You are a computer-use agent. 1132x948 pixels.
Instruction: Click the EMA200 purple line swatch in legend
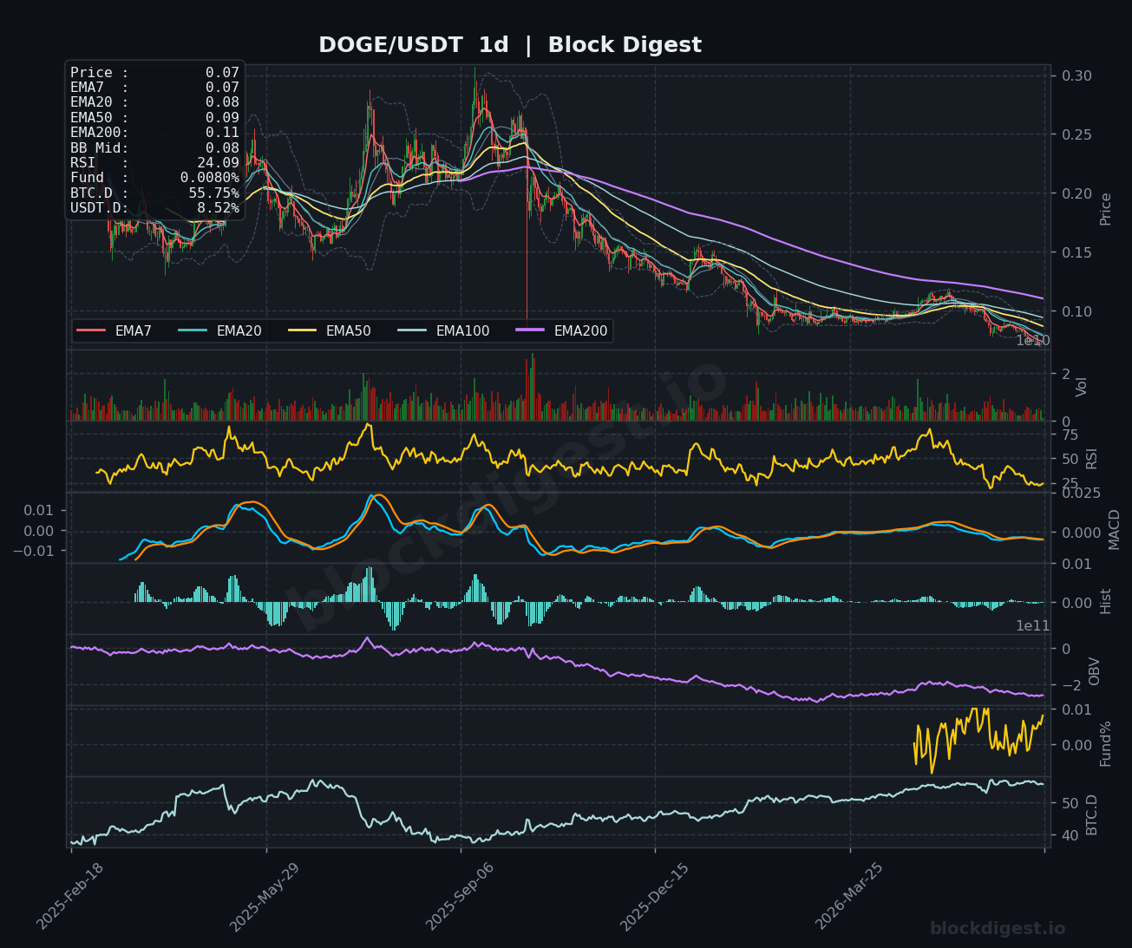point(530,330)
